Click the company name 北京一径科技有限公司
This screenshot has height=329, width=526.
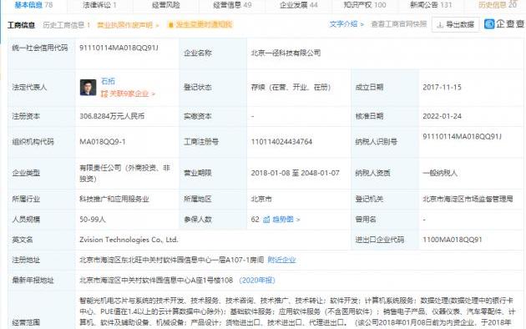pyautogui.click(x=286, y=53)
